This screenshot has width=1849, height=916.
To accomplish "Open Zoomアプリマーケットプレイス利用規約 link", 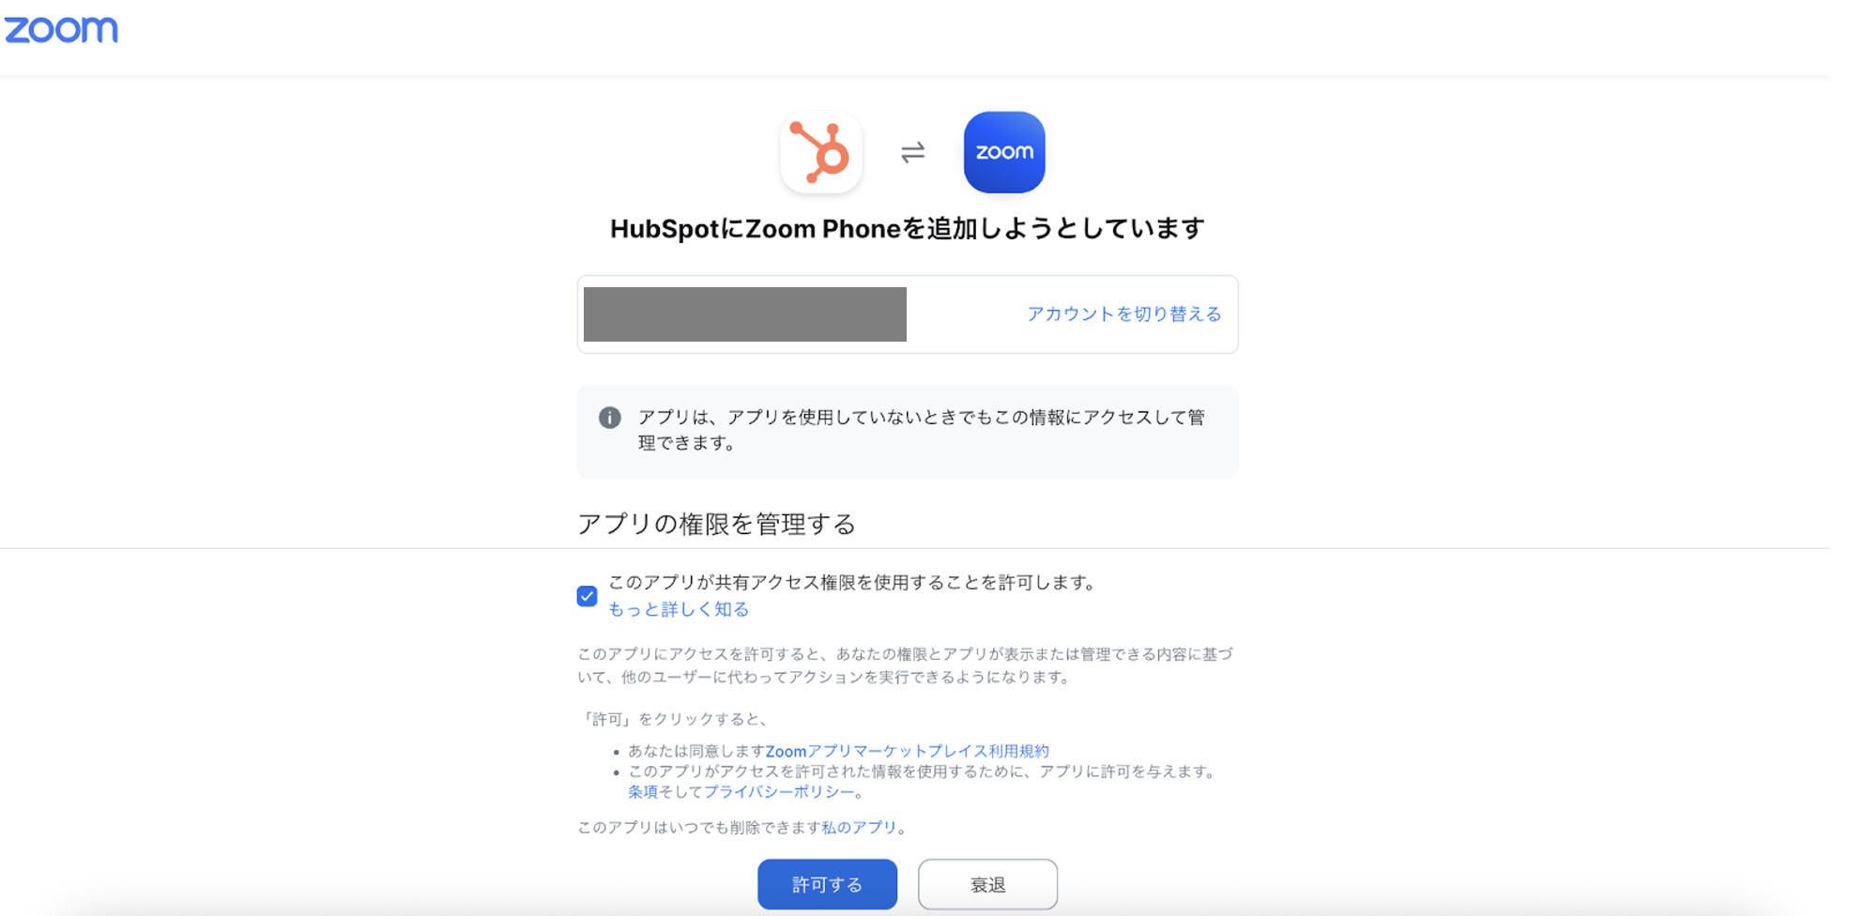I will [x=907, y=751].
